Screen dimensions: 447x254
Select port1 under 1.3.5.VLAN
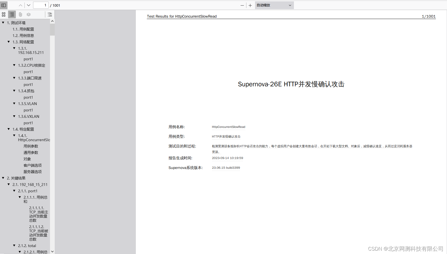(28, 110)
